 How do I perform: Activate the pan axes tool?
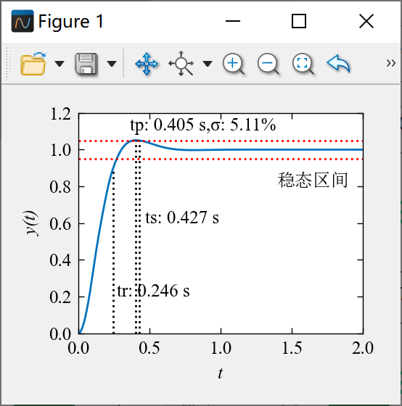[147, 64]
